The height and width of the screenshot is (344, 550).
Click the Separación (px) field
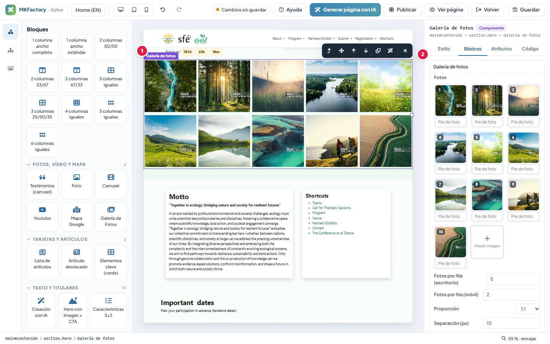(x=511, y=323)
